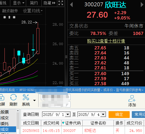Click the 卖四 price 27.64
Viewport: 145px width, 134px height.
(x=100, y=53)
